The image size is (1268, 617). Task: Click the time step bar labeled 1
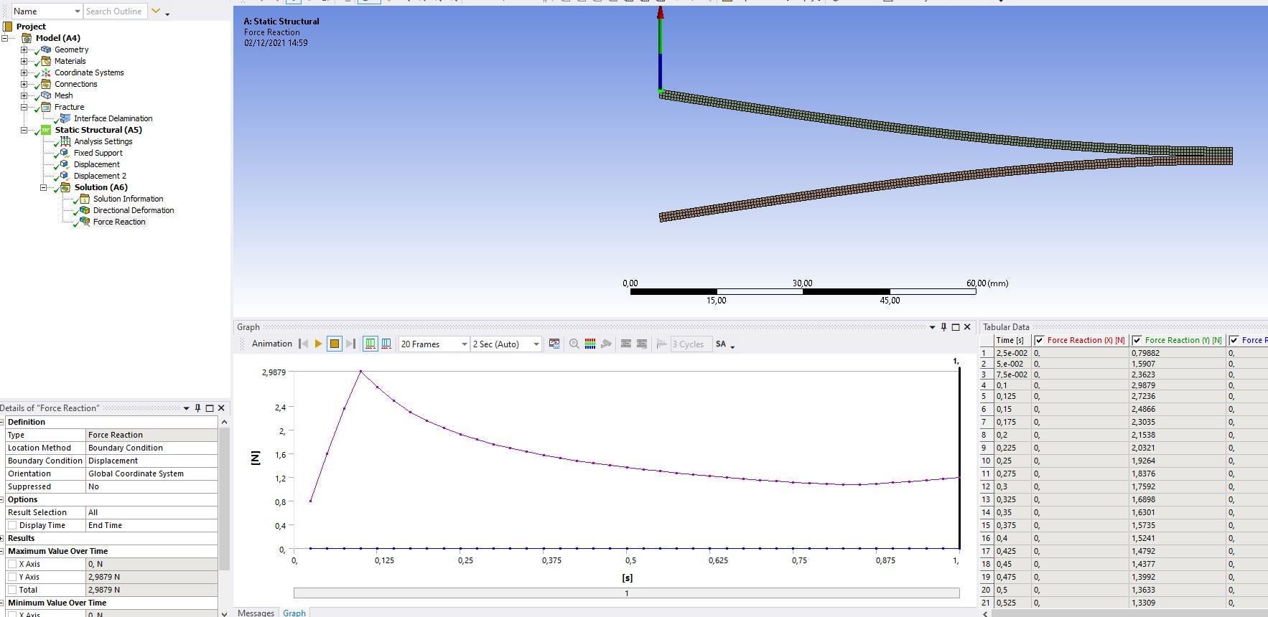click(x=627, y=593)
